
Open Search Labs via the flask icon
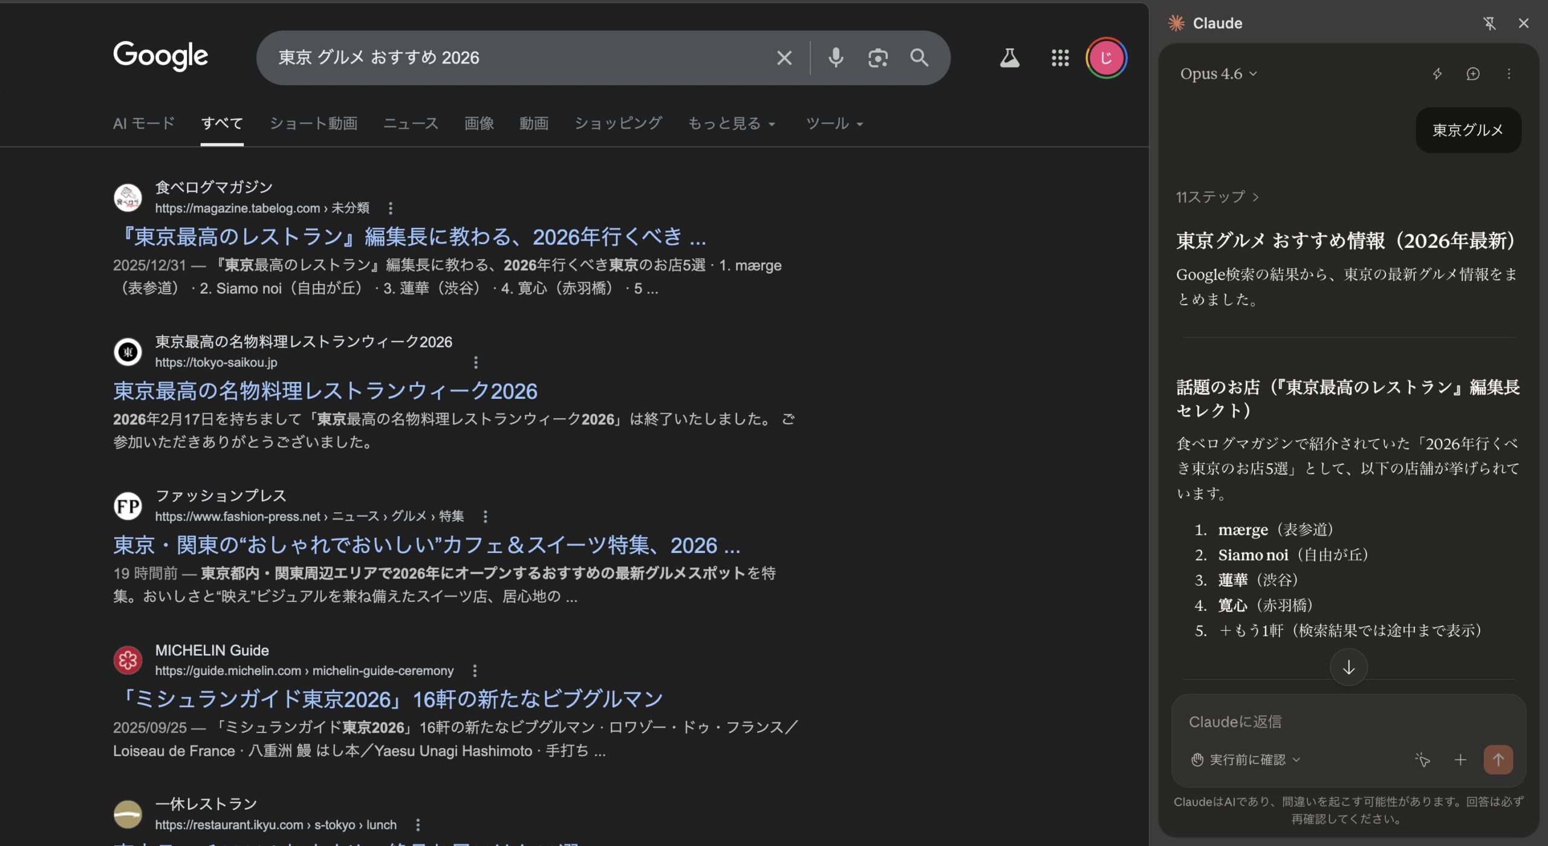(1009, 58)
